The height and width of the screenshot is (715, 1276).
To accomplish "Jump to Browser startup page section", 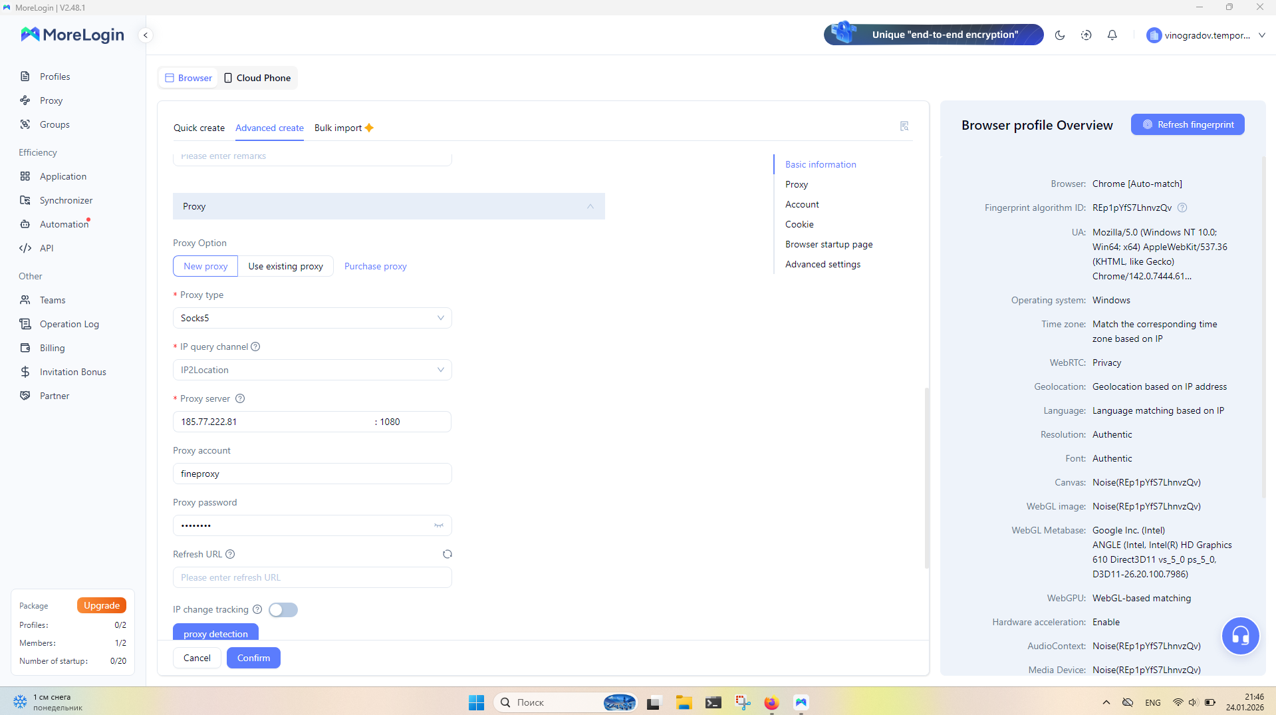I will click(829, 244).
